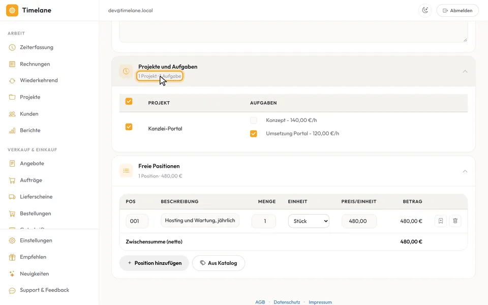Click the Empfehlen gift icon
The width and height of the screenshot is (488, 305).
(x=12, y=257)
